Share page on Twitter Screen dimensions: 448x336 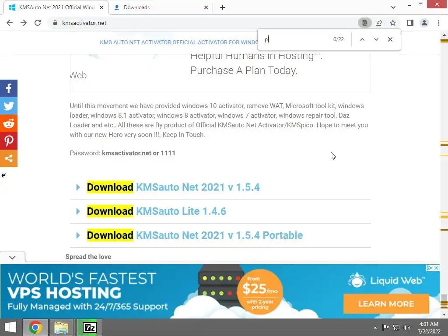tap(9, 106)
